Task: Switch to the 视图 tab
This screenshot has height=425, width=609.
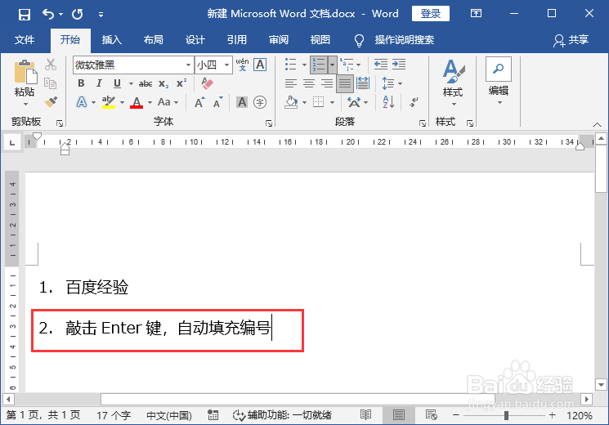Action: click(x=320, y=39)
